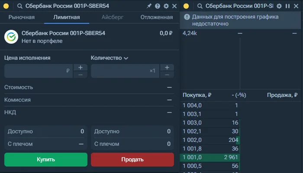Switch to Рыночная order tab
Screen dimensions: 303x173
[22, 17]
